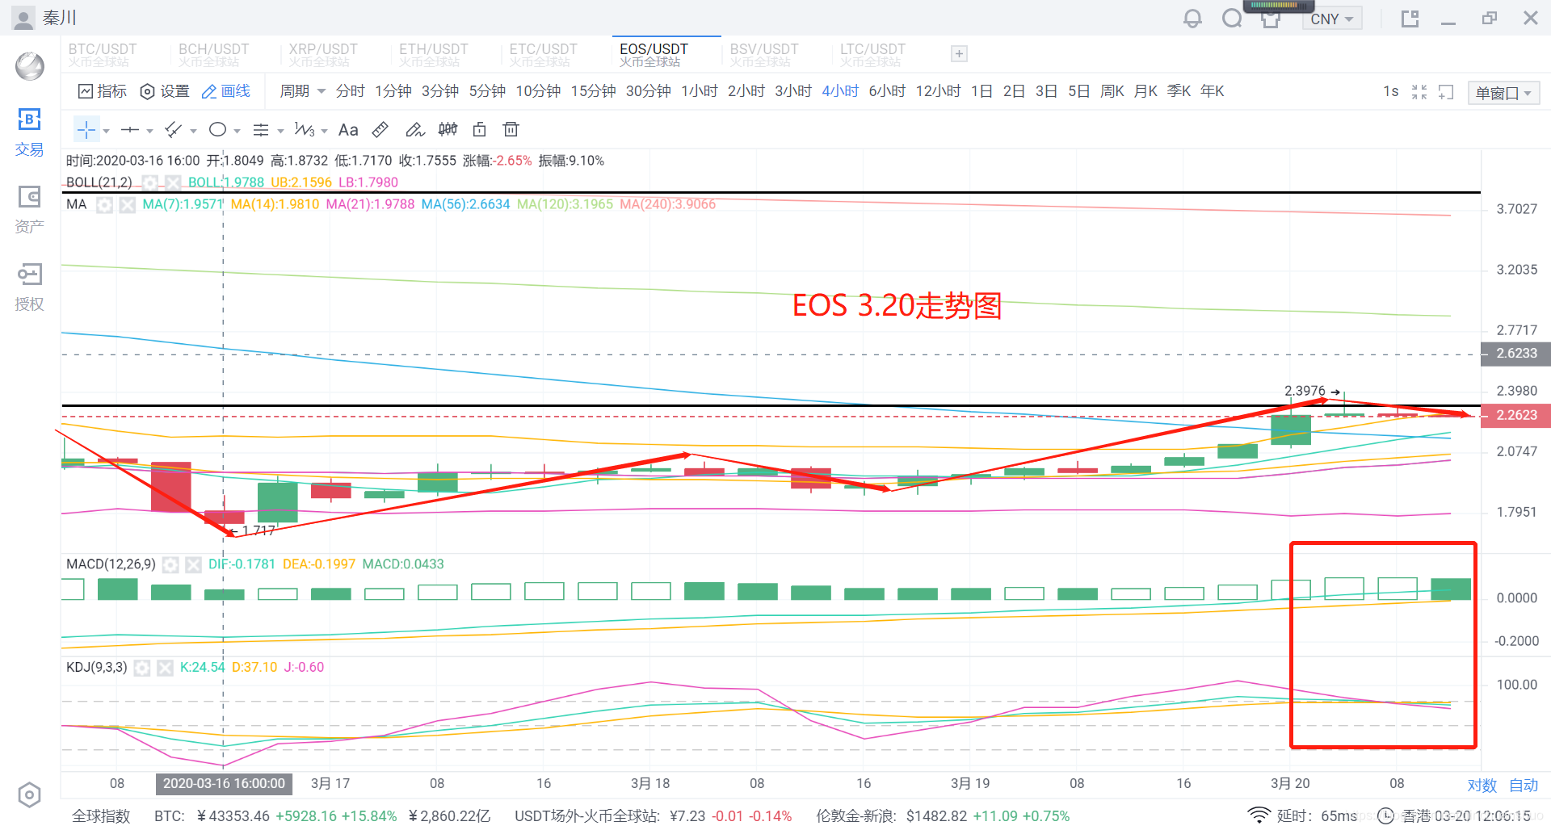Click the lock drawings icon
The width and height of the screenshot is (1551, 830).
coord(480,130)
